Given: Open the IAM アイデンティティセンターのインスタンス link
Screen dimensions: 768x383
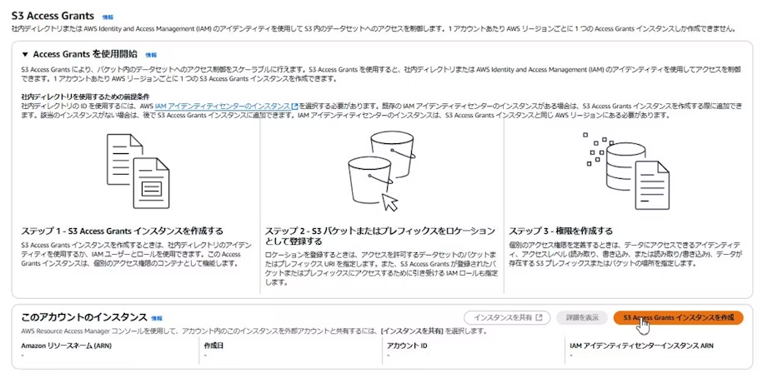Looking at the screenshot, I should [223, 106].
